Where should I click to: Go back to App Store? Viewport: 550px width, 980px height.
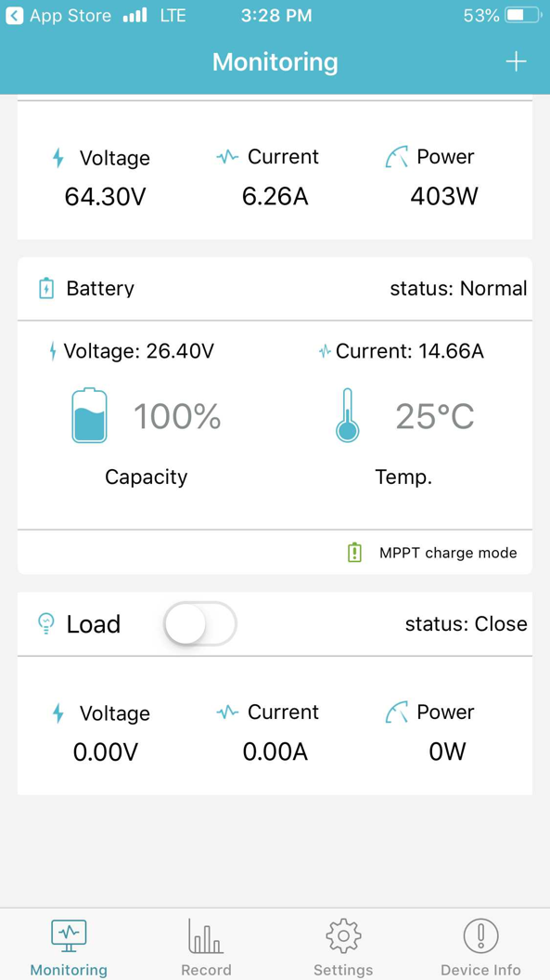click(x=58, y=16)
